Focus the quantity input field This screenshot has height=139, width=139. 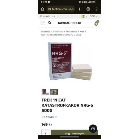point(45,133)
